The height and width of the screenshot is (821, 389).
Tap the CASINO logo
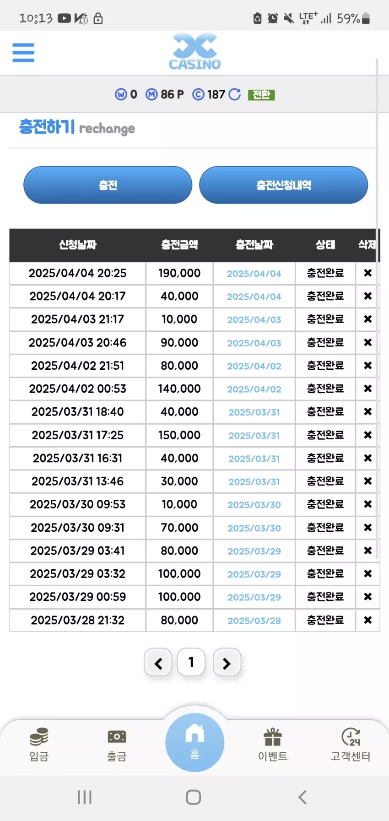point(194,51)
